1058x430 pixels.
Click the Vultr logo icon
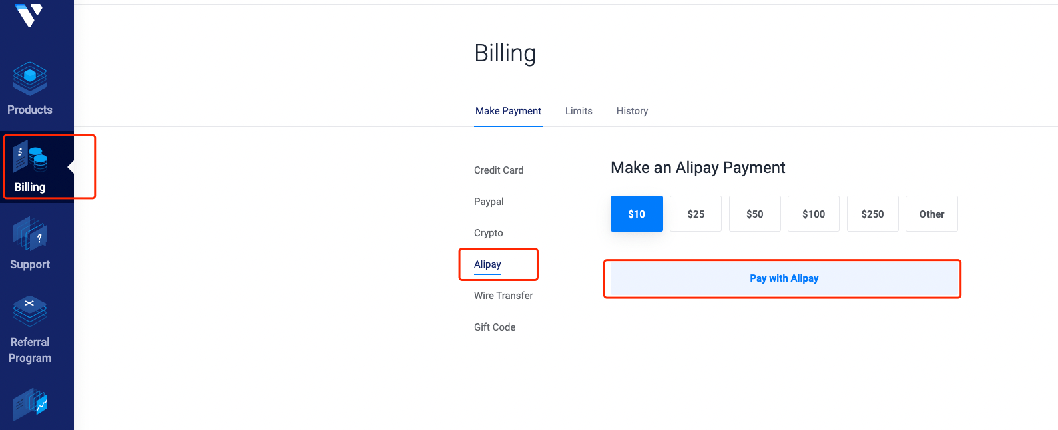point(29,14)
